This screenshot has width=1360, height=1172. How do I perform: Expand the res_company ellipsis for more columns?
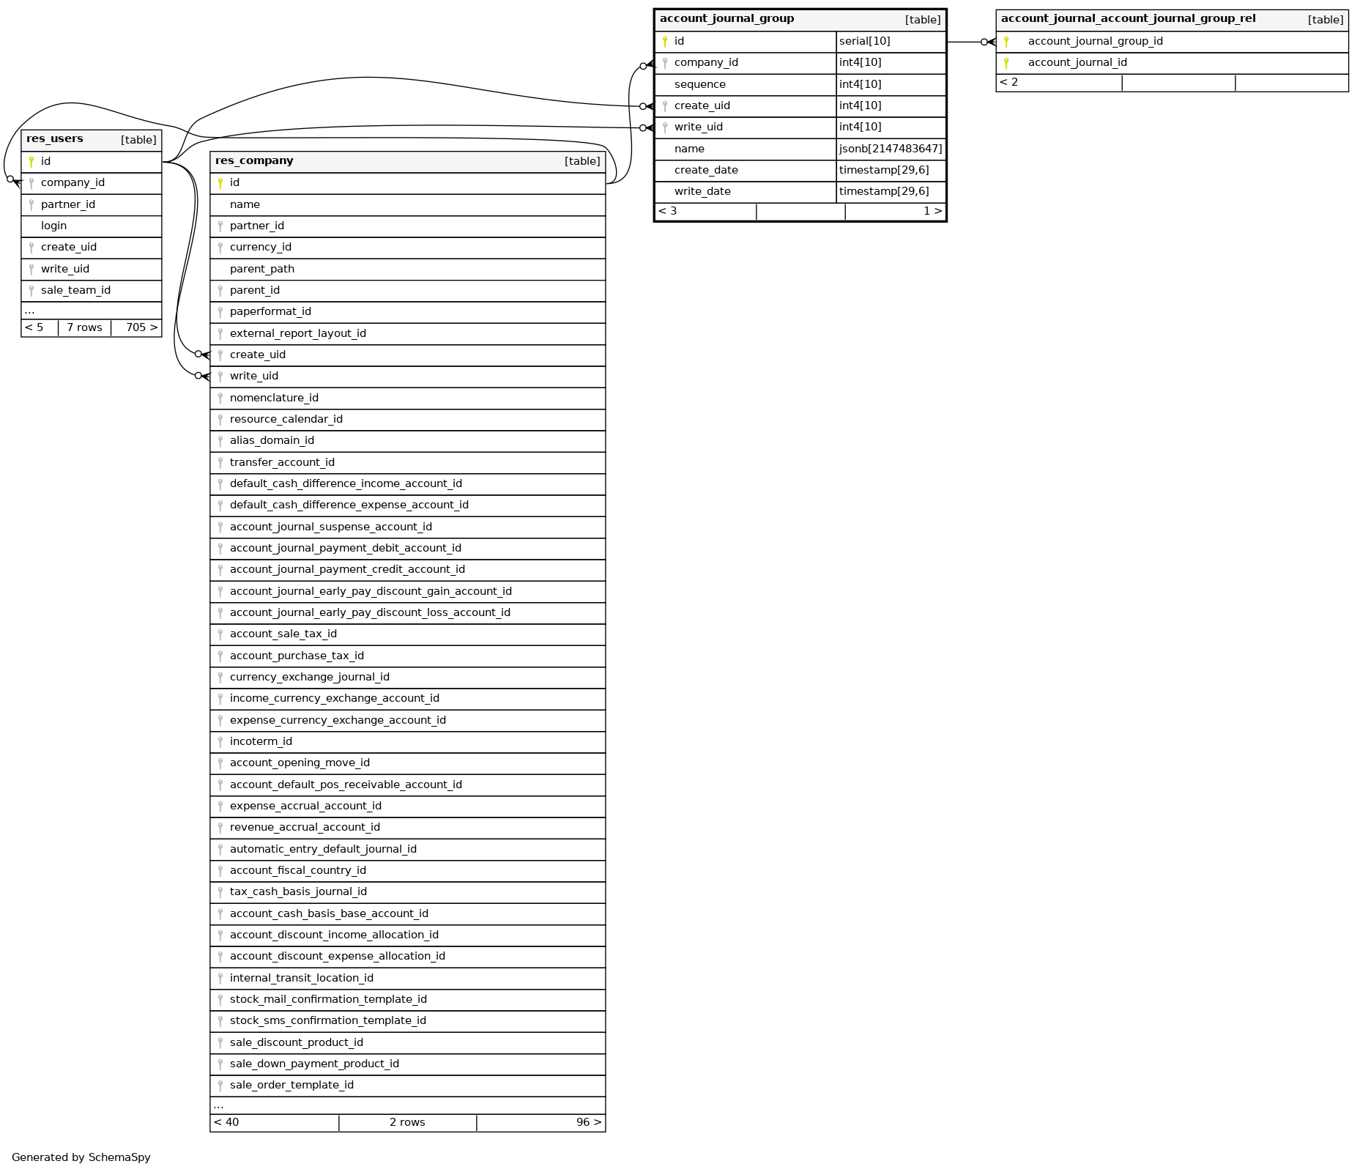218,1105
